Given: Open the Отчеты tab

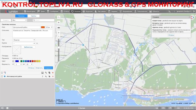Looking at the screenshot, I should [65, 11].
